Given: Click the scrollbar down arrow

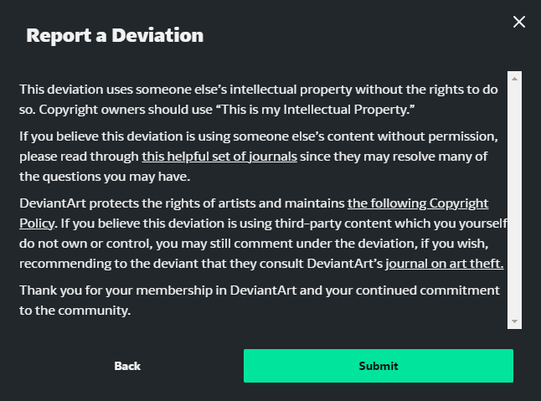Looking at the screenshot, I should click(515, 321).
